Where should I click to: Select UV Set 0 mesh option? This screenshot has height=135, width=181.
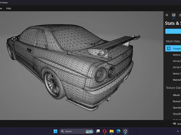[x=177, y=61]
